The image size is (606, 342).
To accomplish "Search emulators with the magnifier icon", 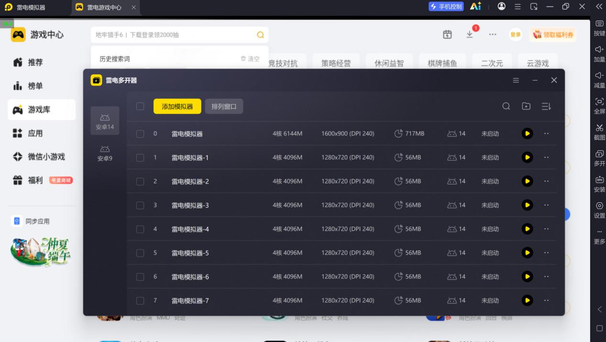I will pyautogui.click(x=506, y=106).
